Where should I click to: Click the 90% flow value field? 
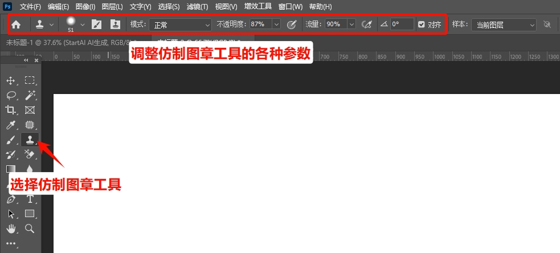[336, 25]
